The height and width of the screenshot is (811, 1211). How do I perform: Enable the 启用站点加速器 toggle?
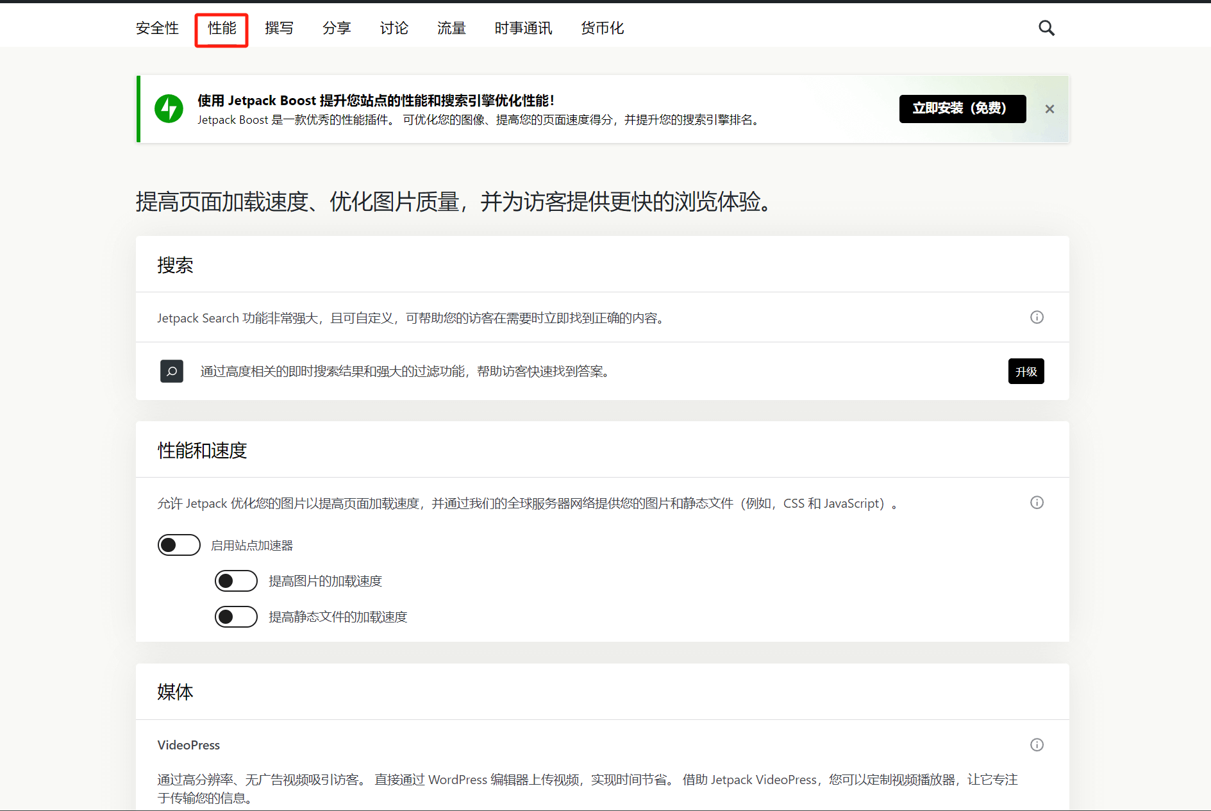click(x=179, y=545)
